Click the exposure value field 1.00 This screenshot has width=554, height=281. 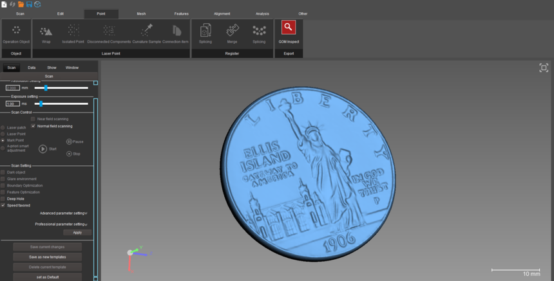click(x=13, y=104)
